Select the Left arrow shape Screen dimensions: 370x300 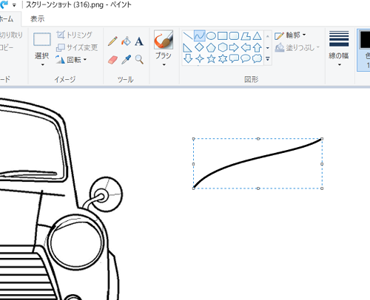pyautogui.click(x=246, y=47)
